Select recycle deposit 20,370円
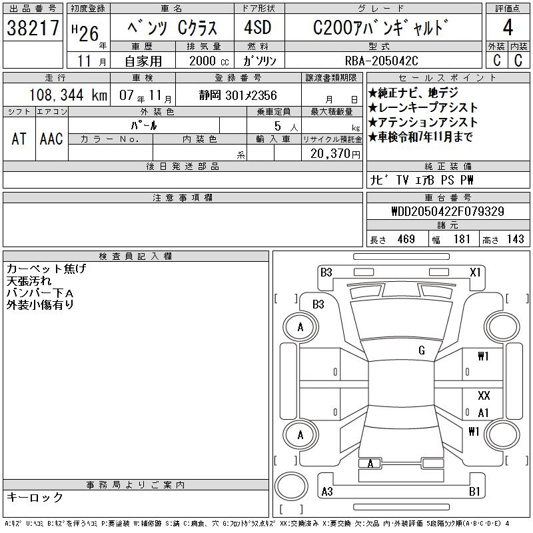 click(x=335, y=154)
